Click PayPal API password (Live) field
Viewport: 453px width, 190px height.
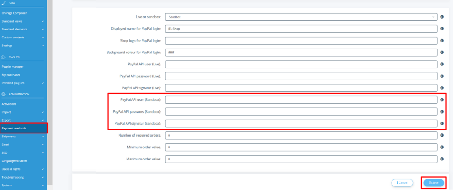301,76
